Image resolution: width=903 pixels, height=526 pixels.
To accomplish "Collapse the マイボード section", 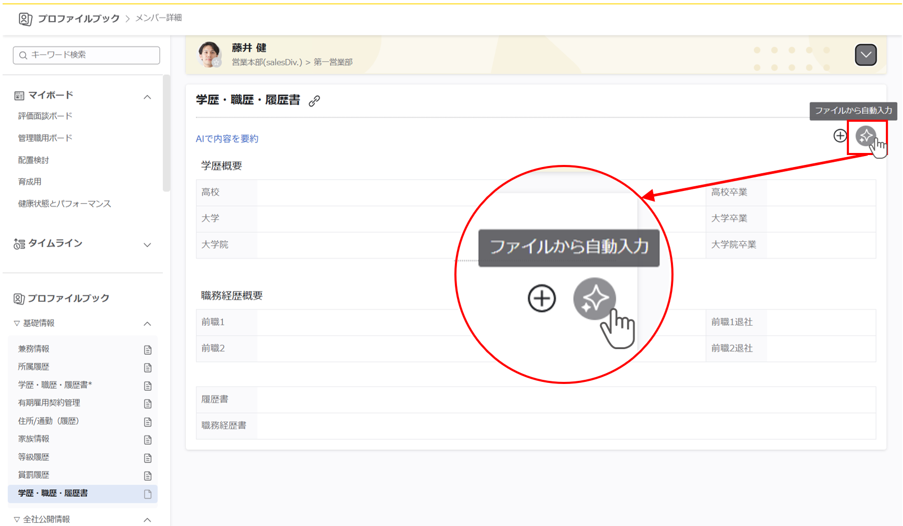I will point(147,97).
